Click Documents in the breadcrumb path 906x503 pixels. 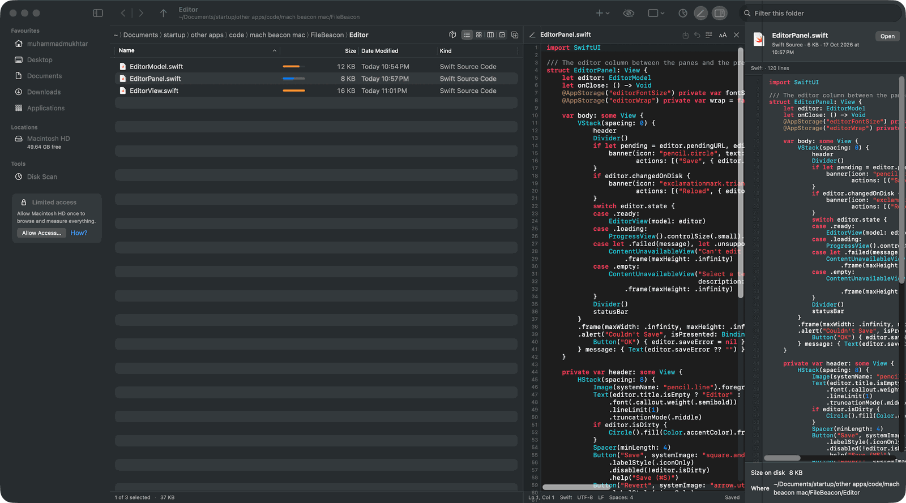tap(140, 35)
